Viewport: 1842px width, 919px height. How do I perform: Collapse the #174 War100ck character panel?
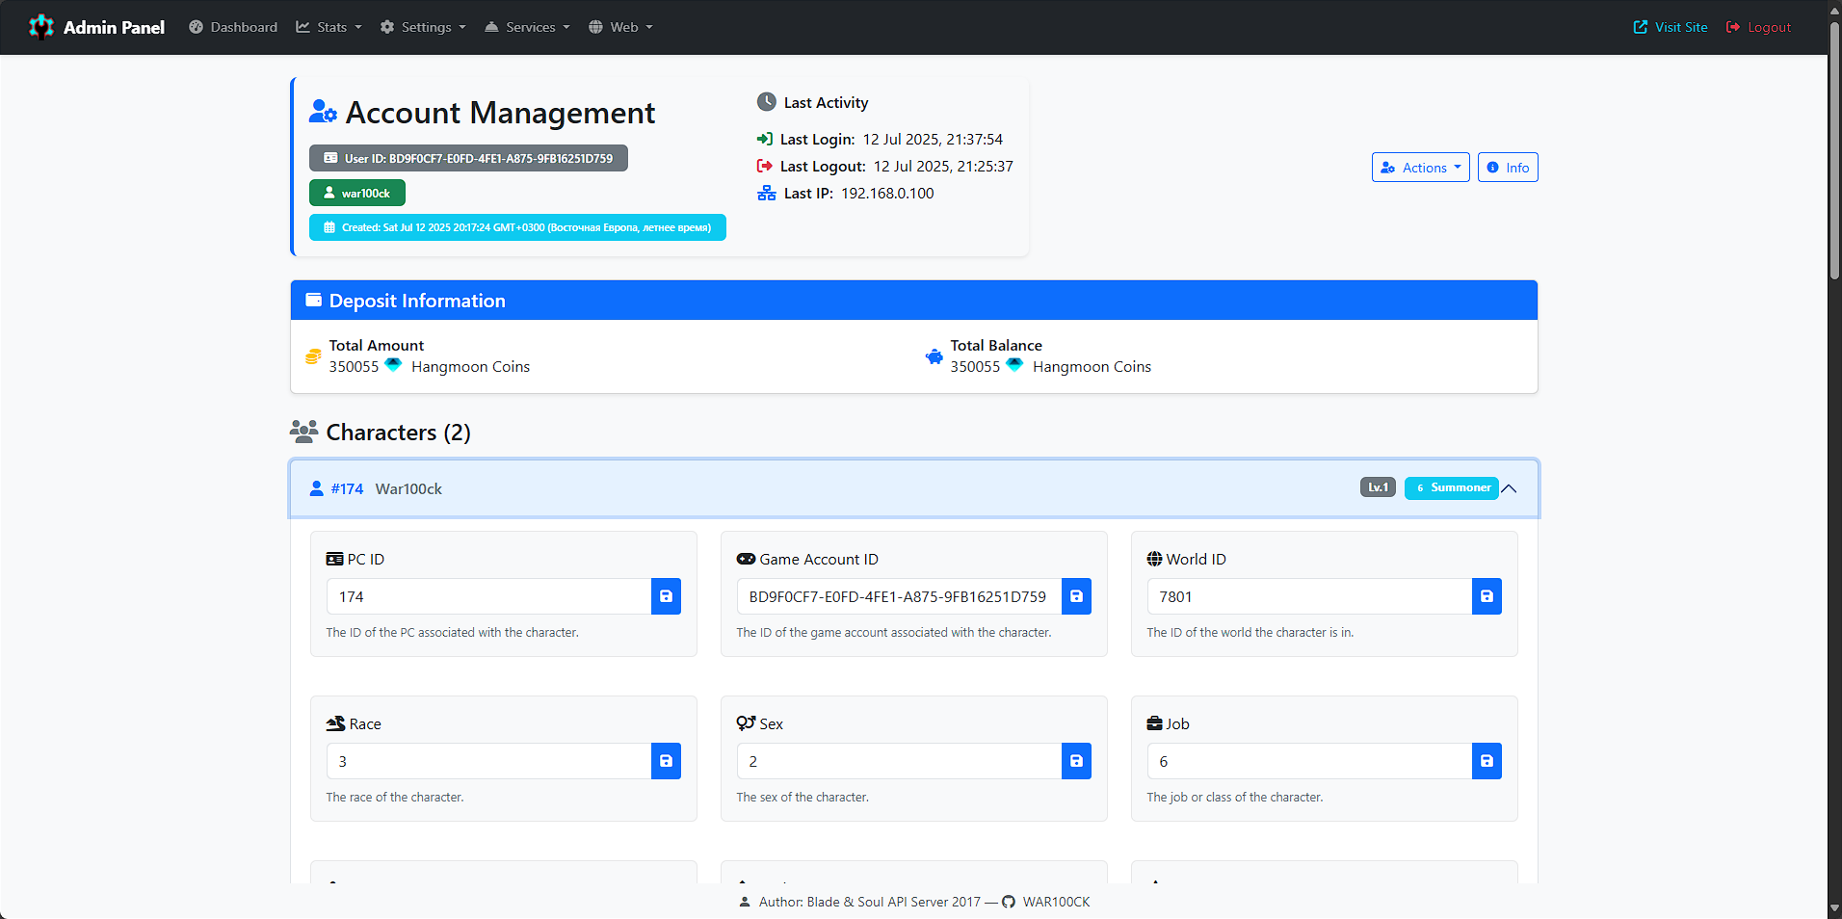1509,488
